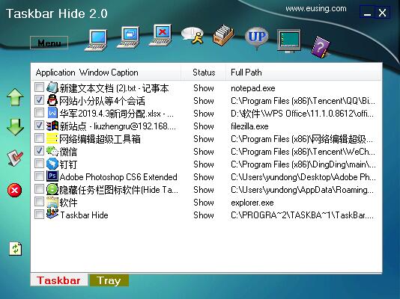
Task: Open the Menu button
Action: pyautogui.click(x=49, y=43)
